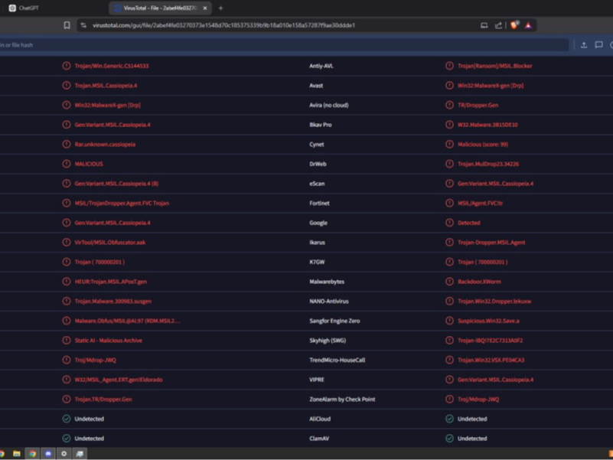Select HEUR:Trojan.MSIL.APosT.gen detection

click(111, 282)
